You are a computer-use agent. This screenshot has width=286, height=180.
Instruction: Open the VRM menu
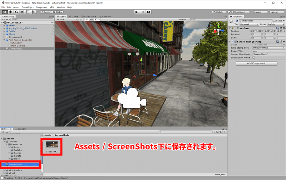(x=52, y=7)
